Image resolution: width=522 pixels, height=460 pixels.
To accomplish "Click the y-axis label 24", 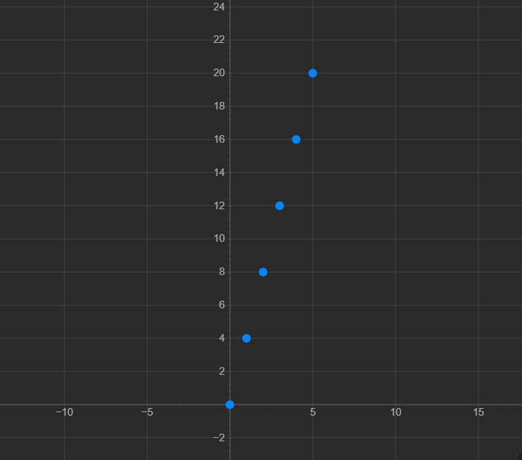I will coord(219,7).
